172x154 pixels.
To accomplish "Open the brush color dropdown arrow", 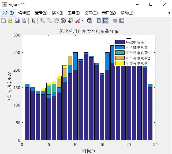I will (83, 21).
